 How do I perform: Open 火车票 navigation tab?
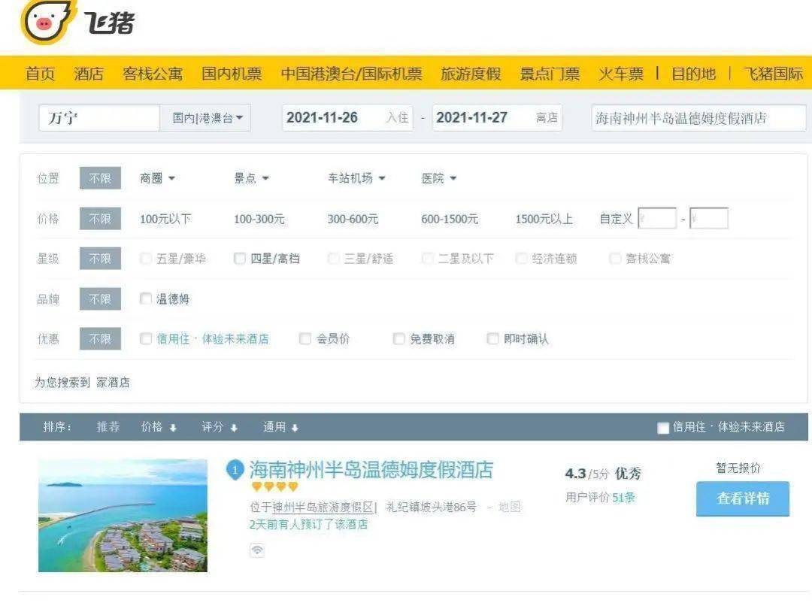(621, 74)
